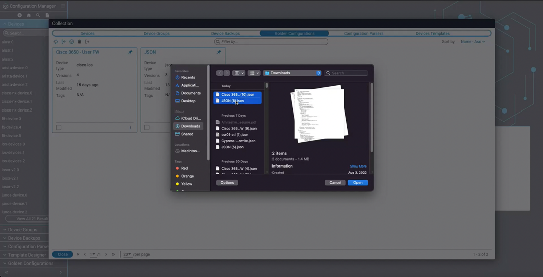Image resolution: width=543 pixels, height=277 pixels.
Task: Go forward in the file dialog
Action: [227, 73]
